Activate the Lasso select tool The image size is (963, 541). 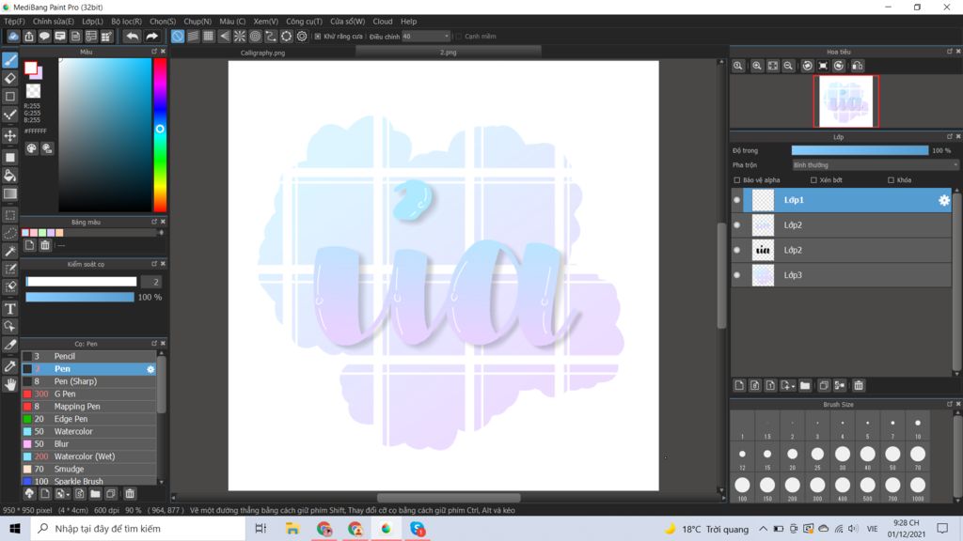(9, 233)
